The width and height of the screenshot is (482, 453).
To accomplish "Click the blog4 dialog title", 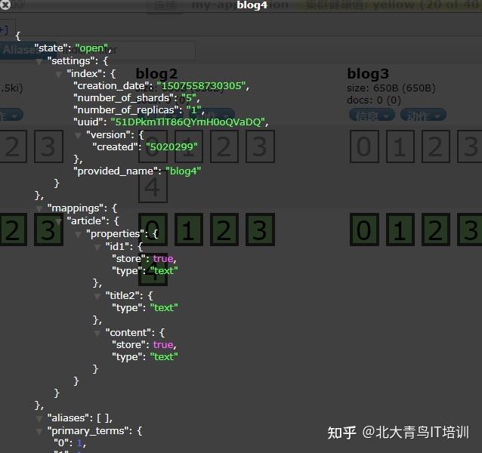I will click(x=252, y=5).
